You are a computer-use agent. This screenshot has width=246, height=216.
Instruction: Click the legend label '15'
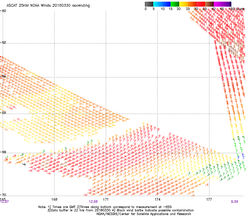click(171, 9)
